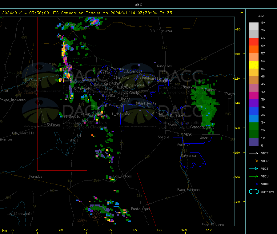Click the green VBCU arrow legend icon

click(254, 176)
